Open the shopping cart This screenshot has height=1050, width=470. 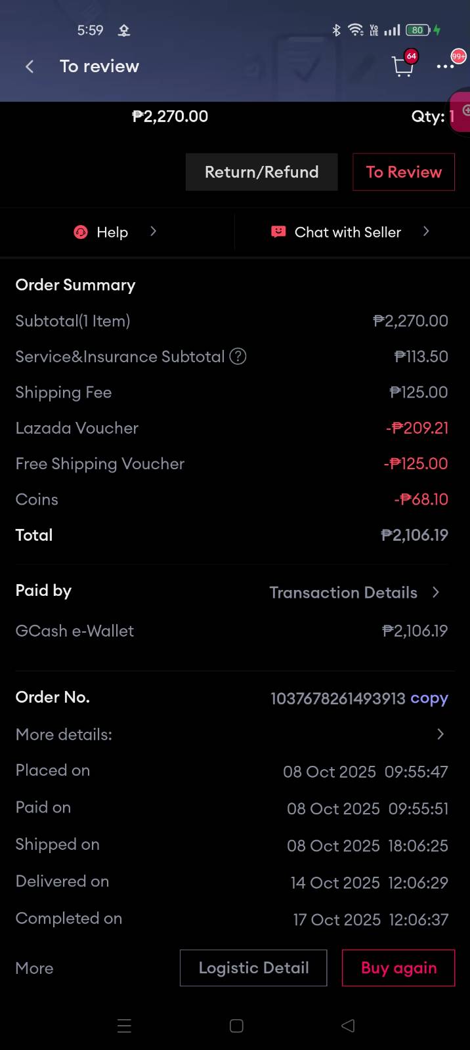pyautogui.click(x=402, y=66)
